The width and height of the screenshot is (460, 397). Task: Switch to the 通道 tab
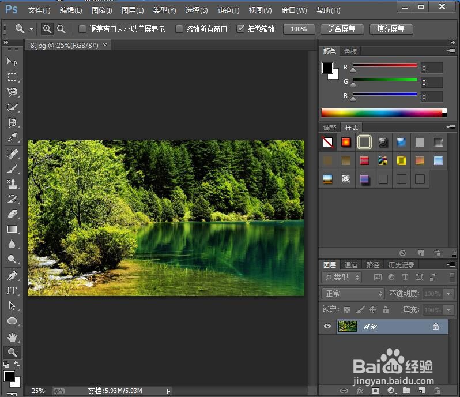[x=350, y=265]
